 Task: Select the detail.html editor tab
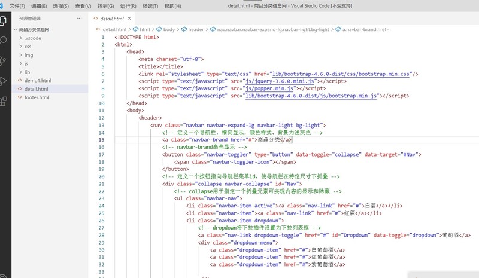pos(112,19)
